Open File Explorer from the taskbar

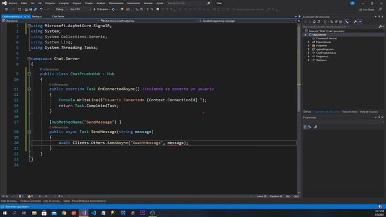(34, 213)
